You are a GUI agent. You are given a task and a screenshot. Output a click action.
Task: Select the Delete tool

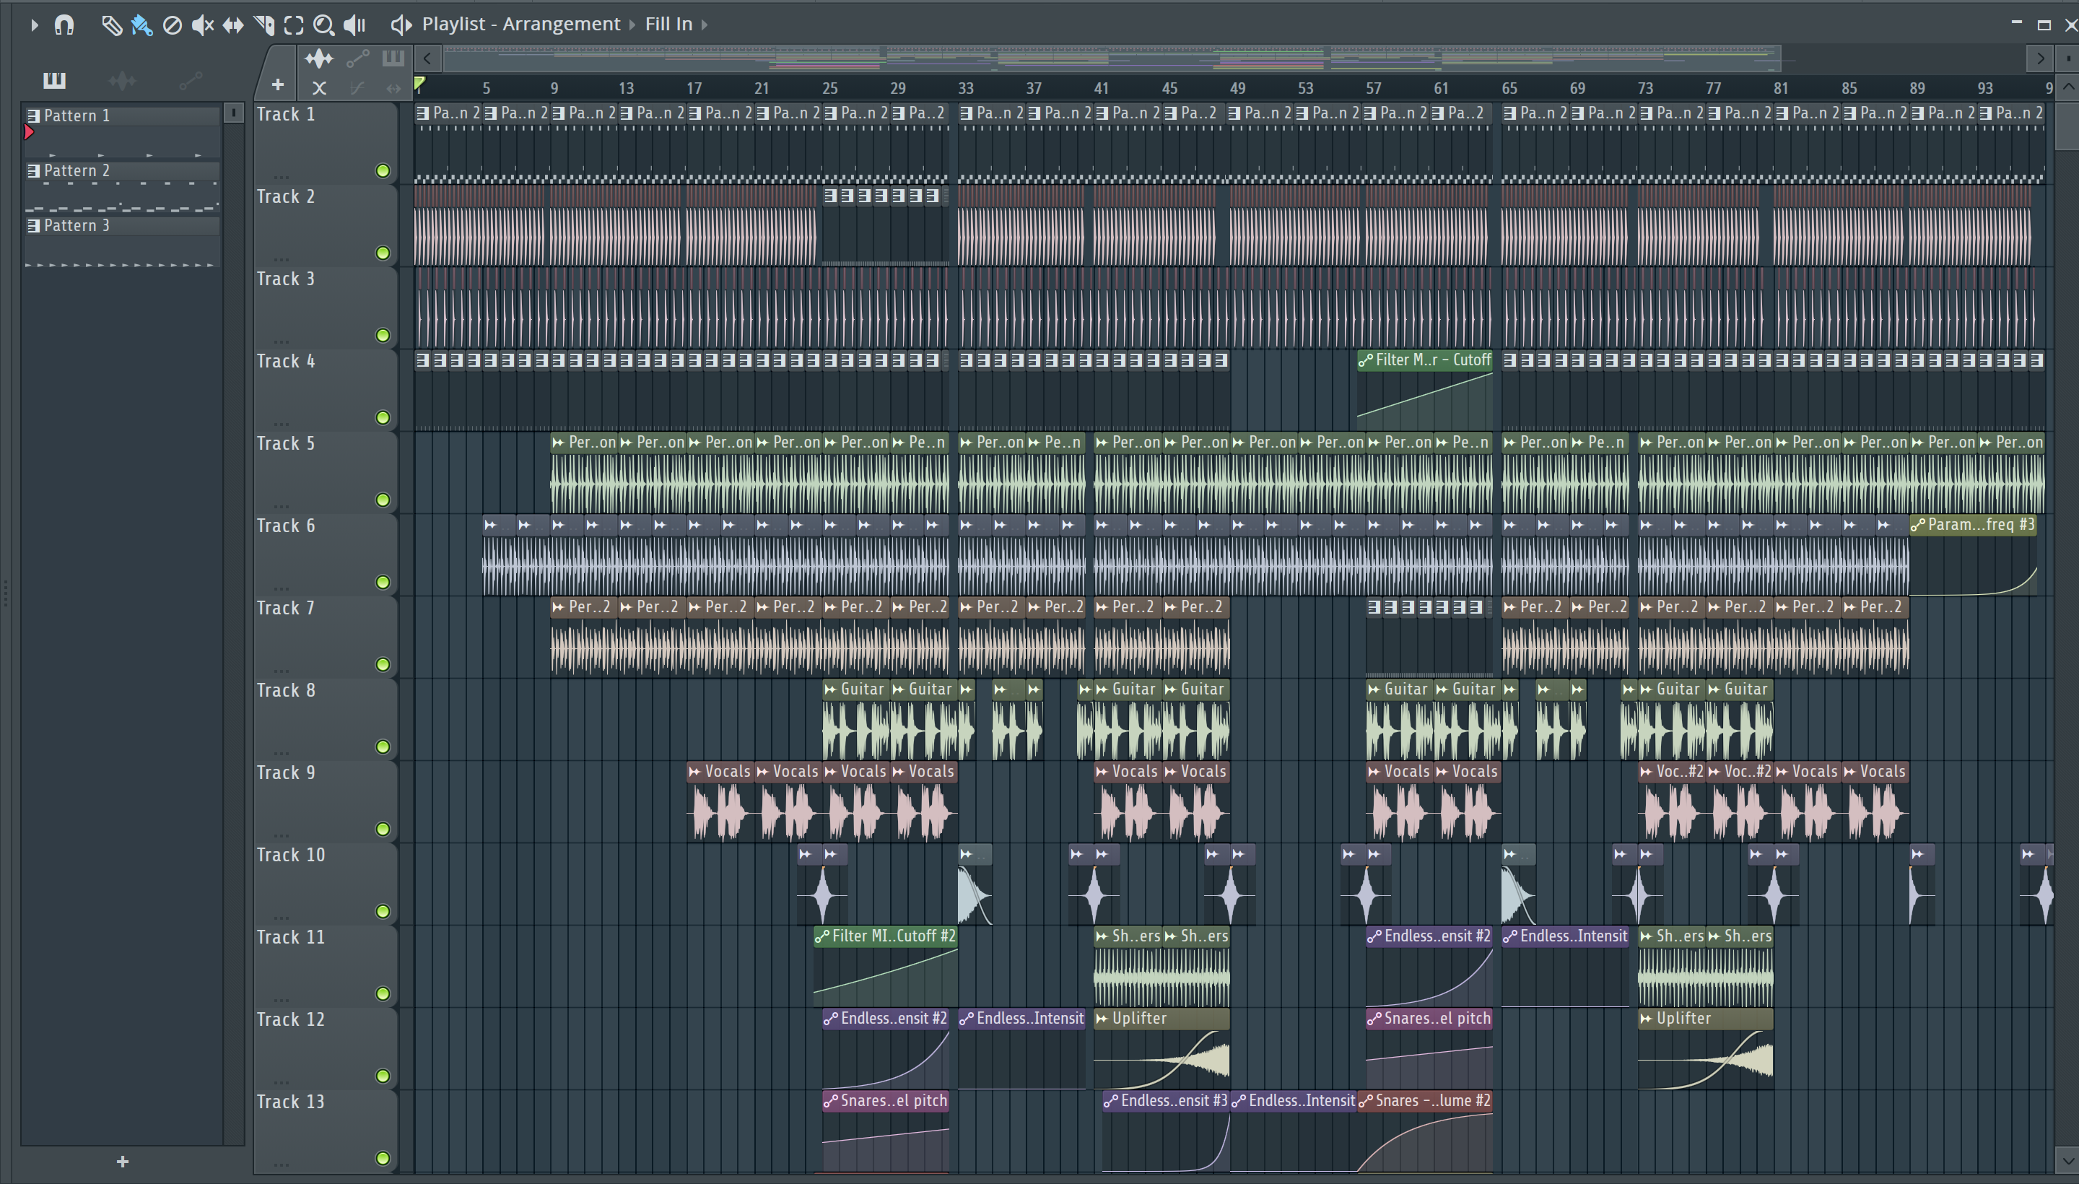pos(173,25)
